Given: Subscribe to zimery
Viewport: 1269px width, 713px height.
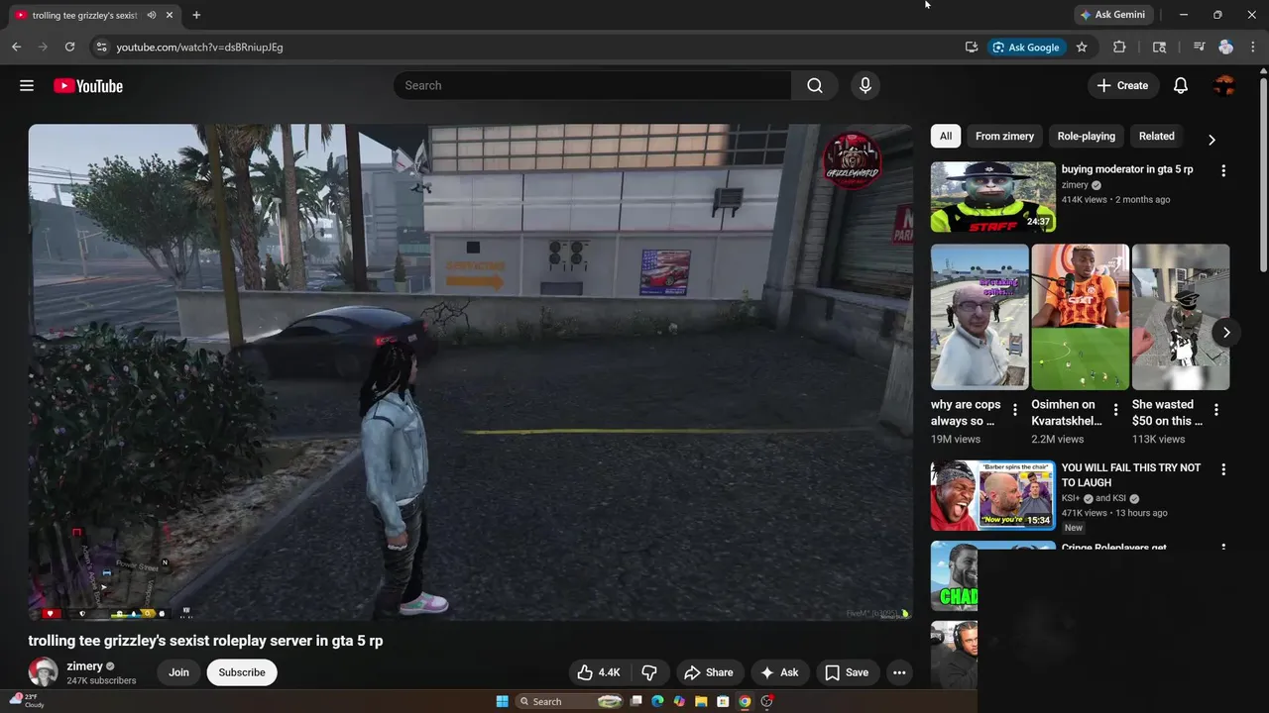Looking at the screenshot, I should click(242, 672).
